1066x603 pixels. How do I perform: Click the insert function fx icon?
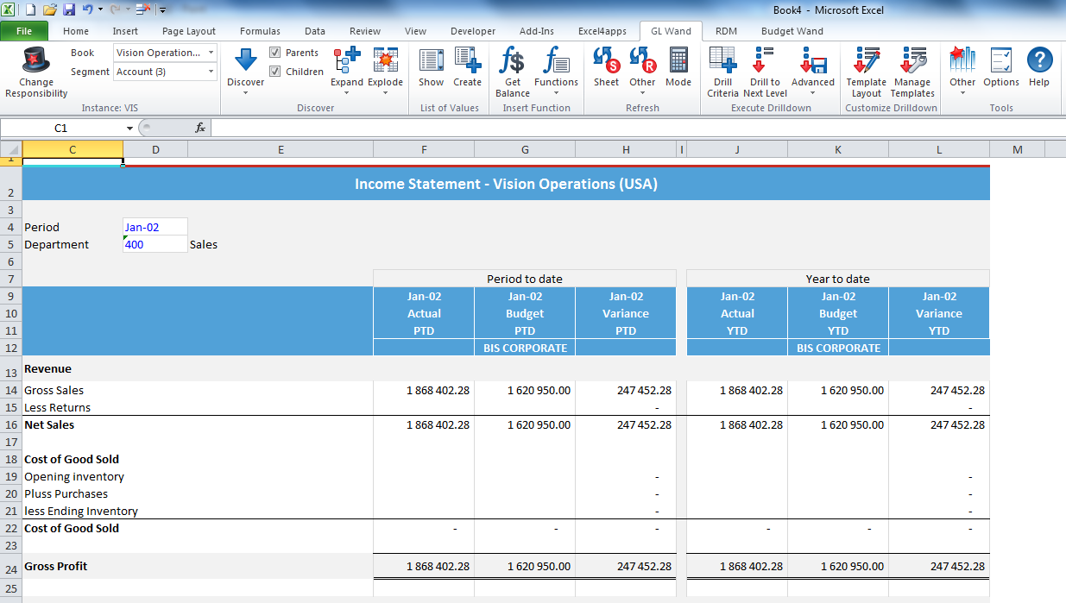200,128
